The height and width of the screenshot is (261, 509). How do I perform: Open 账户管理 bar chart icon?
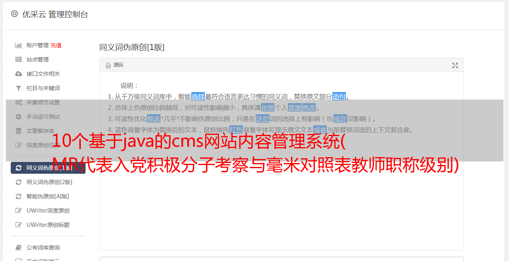[18, 45]
